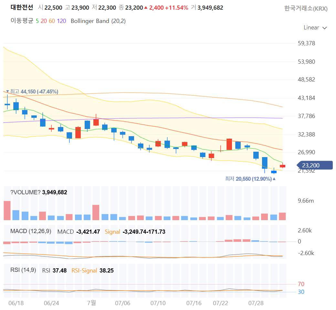Click the 07/06 date axis label
Screen dimensions: 336x310
[122, 303]
